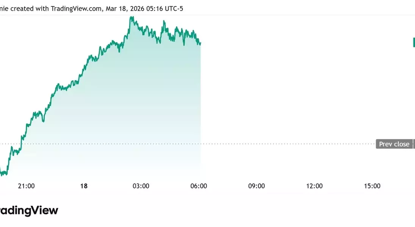Viewport: 415px width, 227px height.
Task: Click the last data point of the price line
Action: pos(200,43)
